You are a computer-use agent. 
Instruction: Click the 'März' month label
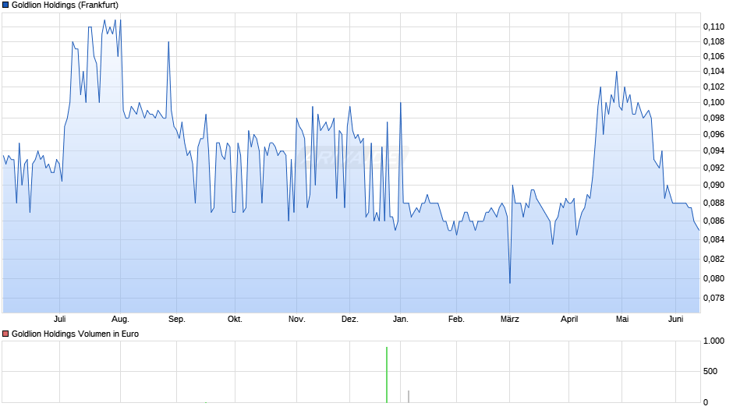(509, 320)
